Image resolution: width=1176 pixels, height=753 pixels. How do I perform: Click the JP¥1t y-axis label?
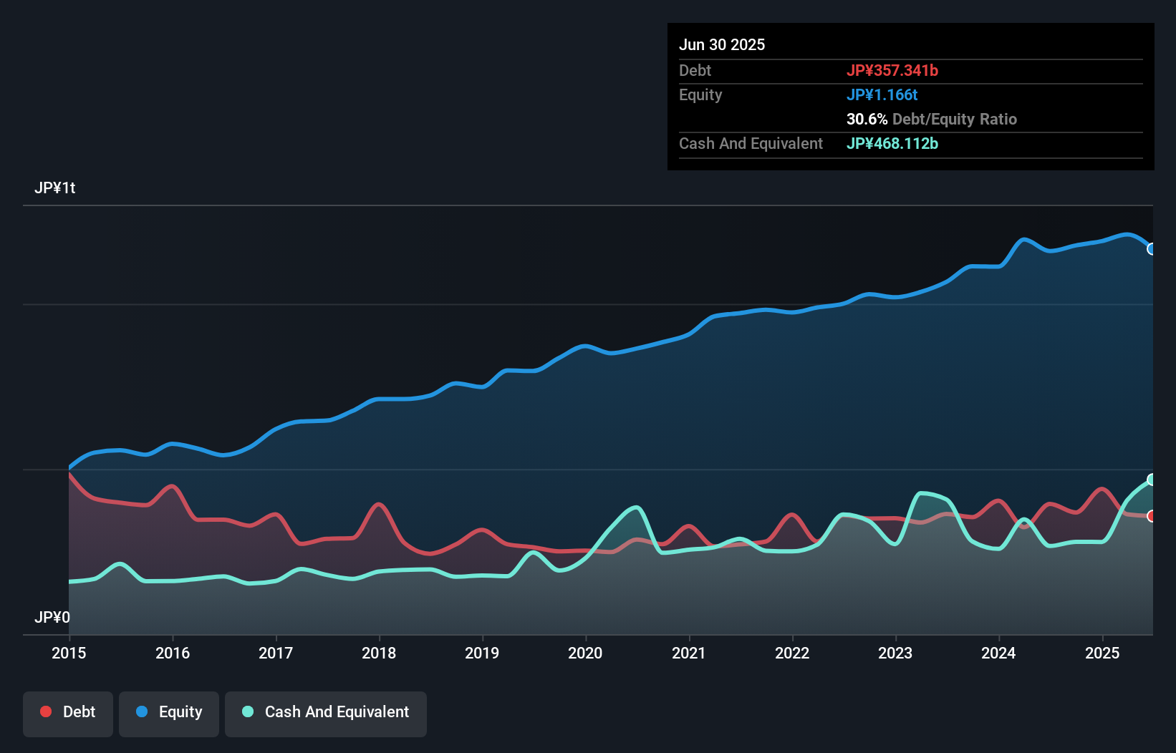pos(55,188)
